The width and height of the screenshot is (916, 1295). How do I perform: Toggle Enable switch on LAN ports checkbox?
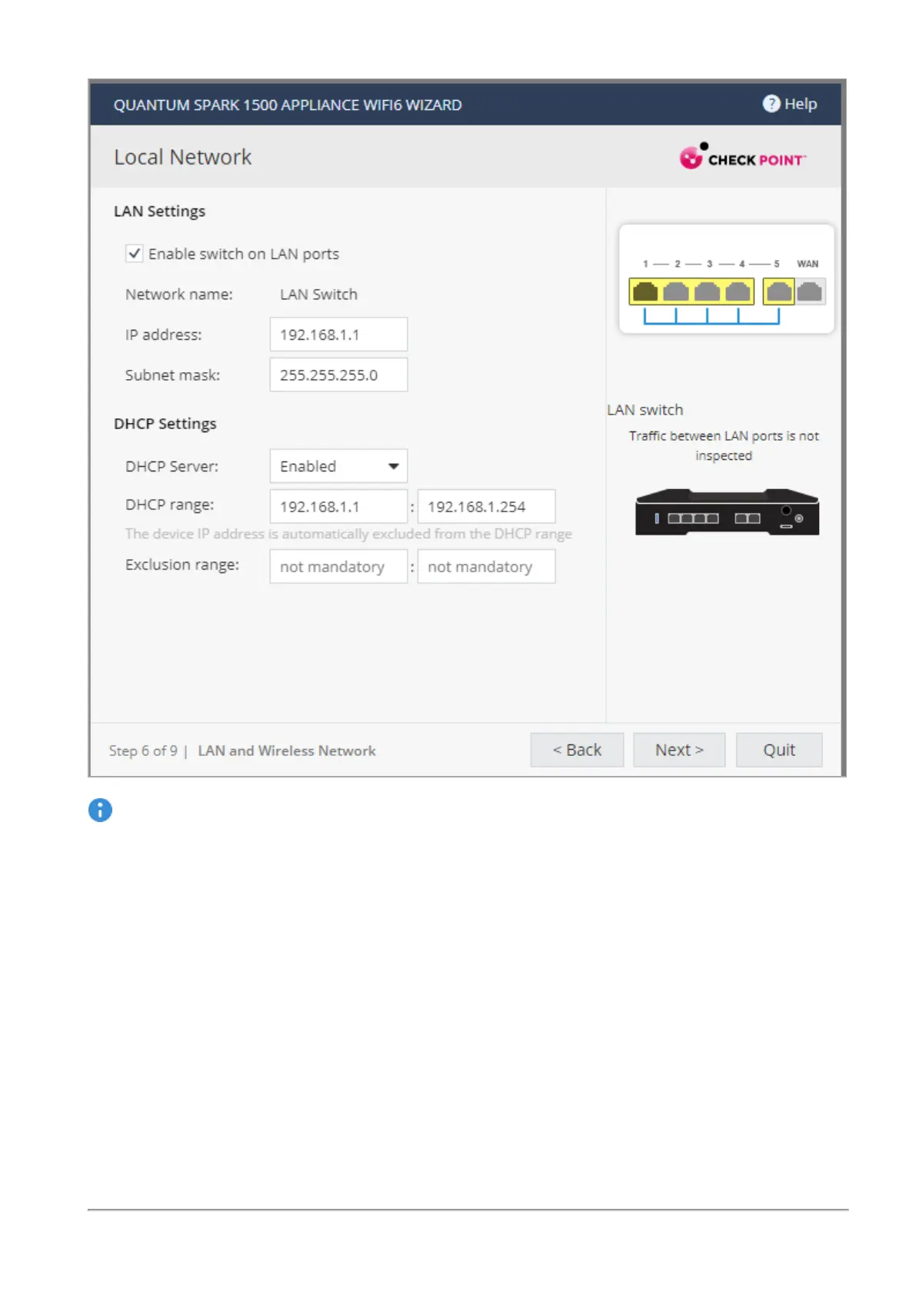click(135, 254)
